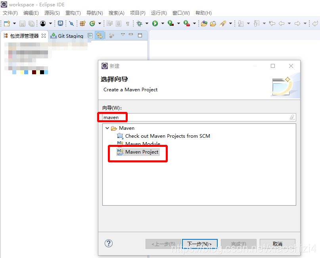Open the Debug dropdown arrow

pos(147,23)
